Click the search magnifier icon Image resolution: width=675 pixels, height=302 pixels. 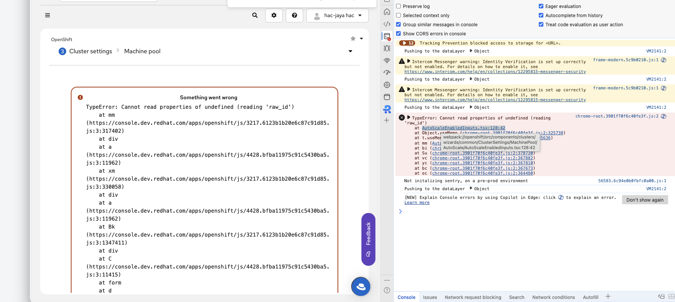click(x=255, y=15)
